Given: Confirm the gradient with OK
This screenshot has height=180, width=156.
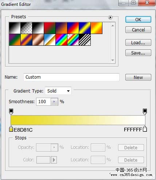Looking at the screenshot, I should 138,19.
